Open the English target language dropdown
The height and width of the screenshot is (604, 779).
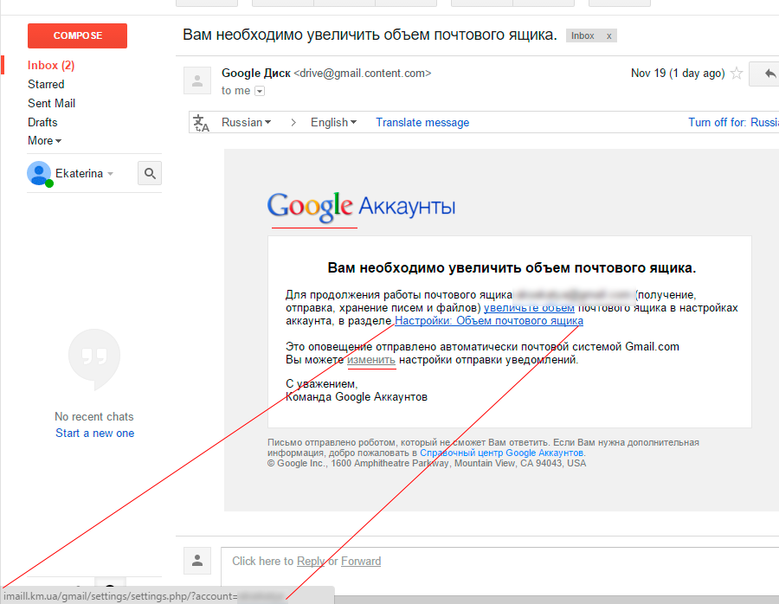pos(333,122)
